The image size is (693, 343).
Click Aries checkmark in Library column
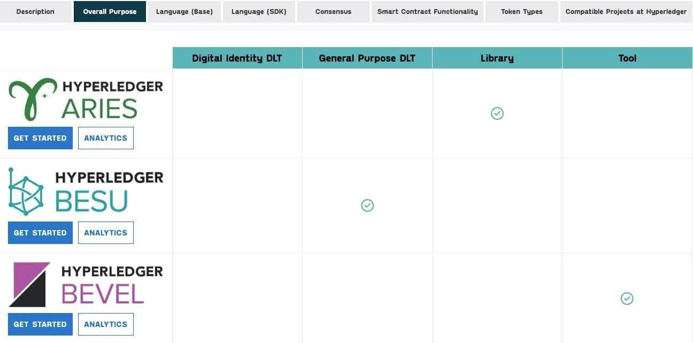click(497, 113)
